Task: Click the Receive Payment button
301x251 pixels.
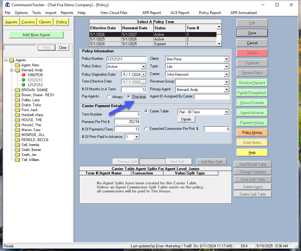Action: click(x=252, y=83)
